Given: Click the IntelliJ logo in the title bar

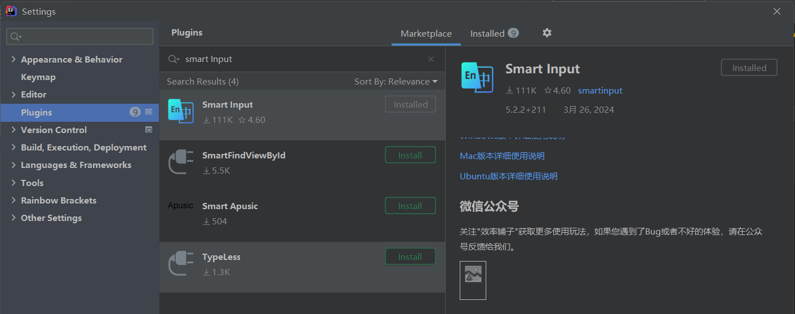Looking at the screenshot, I should [x=11, y=11].
